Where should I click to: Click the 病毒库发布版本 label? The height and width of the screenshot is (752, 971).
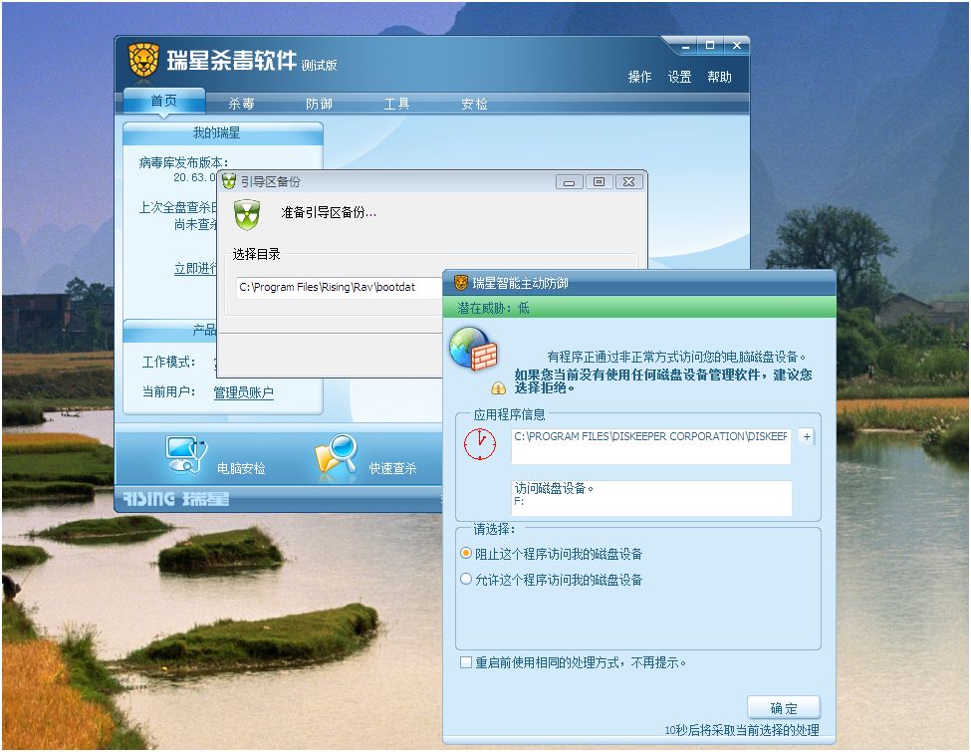(x=183, y=162)
